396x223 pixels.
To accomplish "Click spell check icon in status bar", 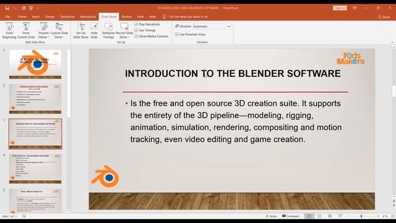I will pyautogui.click(x=24, y=216).
